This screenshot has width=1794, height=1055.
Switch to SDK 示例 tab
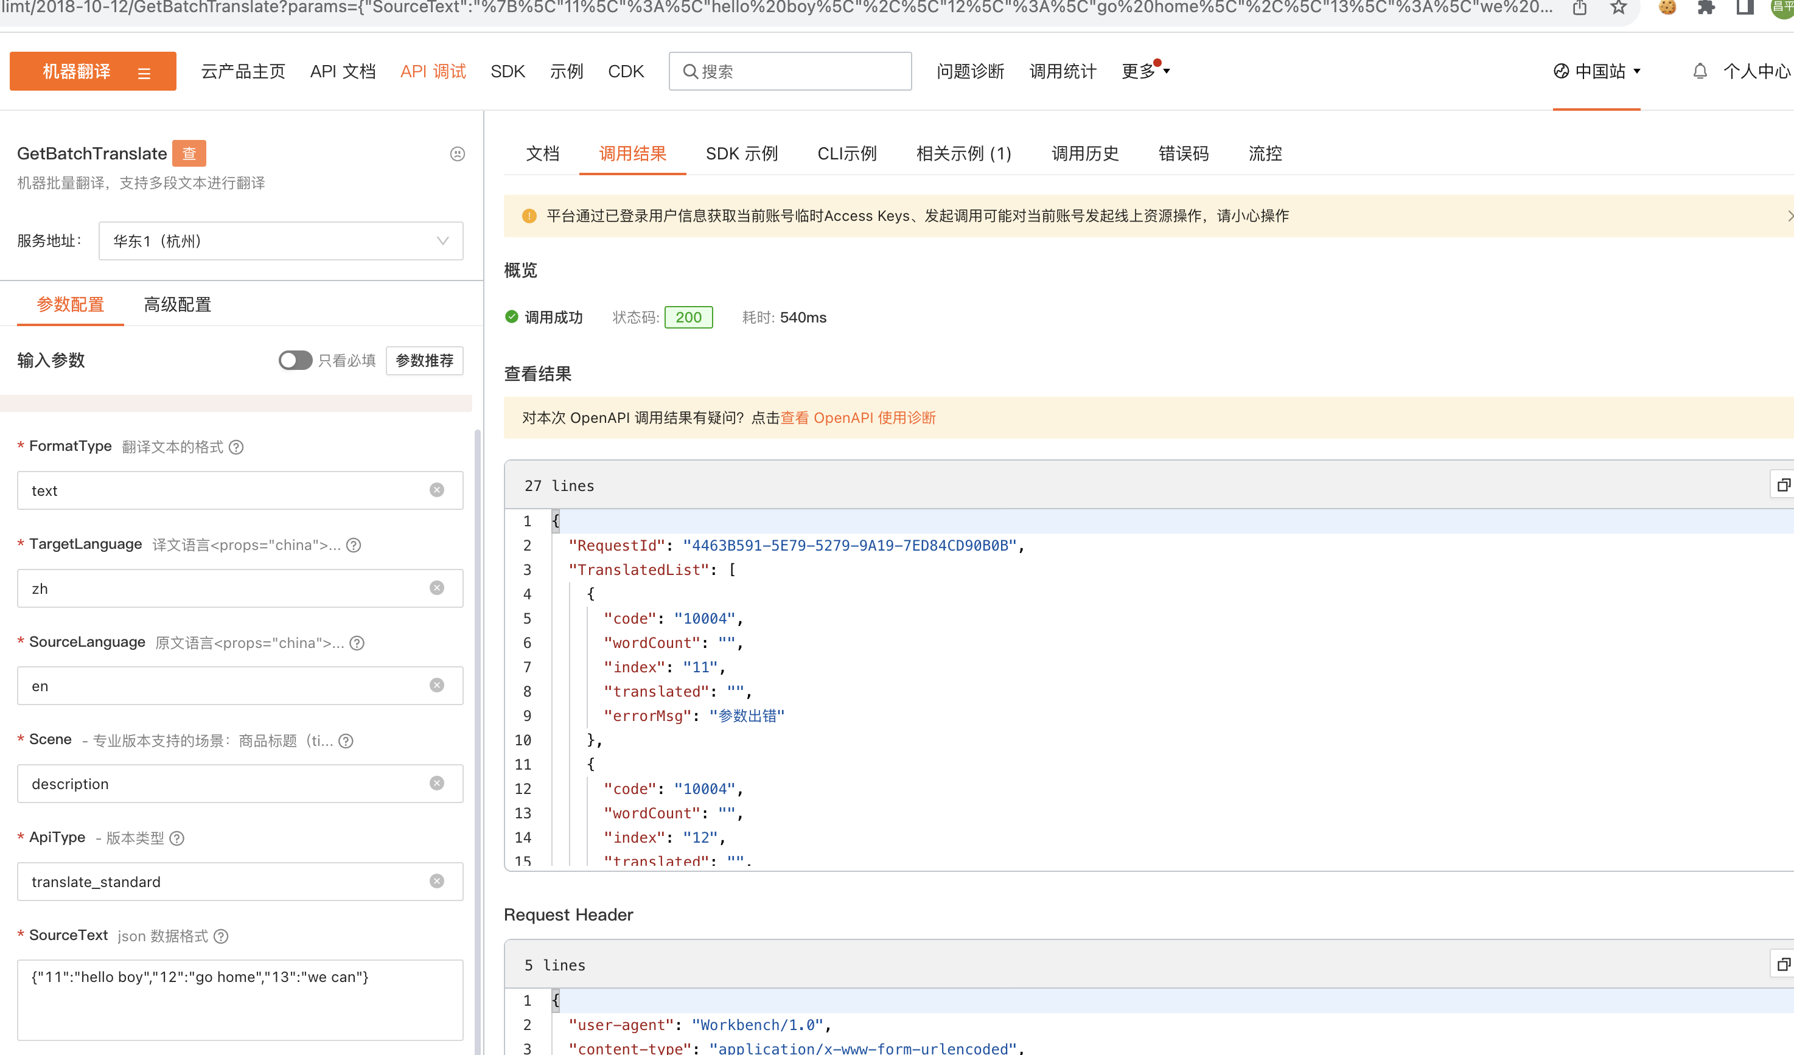coord(742,153)
